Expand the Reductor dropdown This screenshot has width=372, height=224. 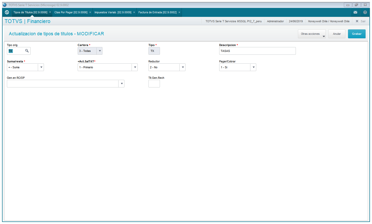tap(183, 67)
